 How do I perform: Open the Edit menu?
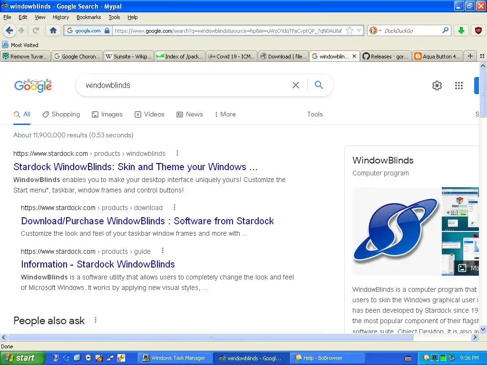23,17
